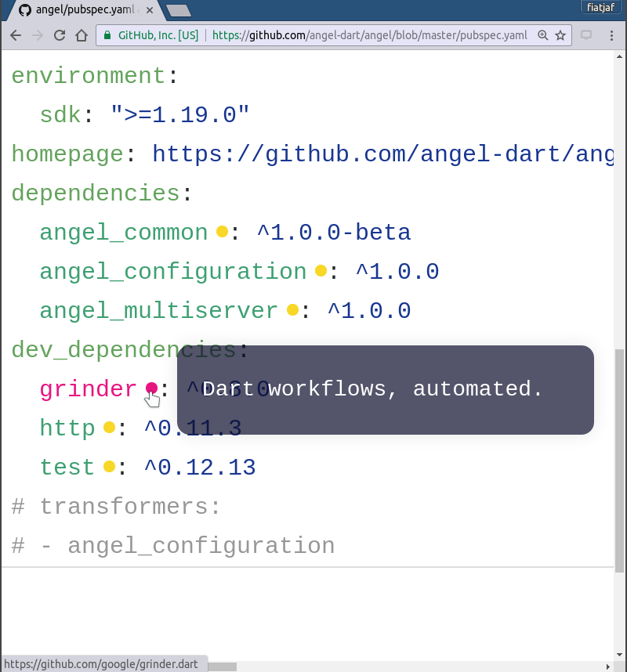Bookmark page with the star icon
This screenshot has width=627, height=672.
point(560,35)
